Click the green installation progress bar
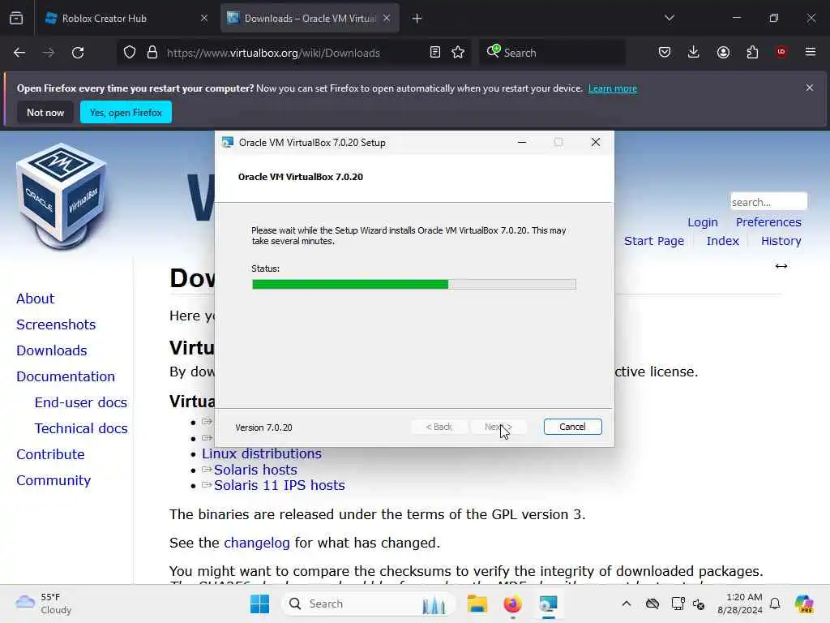Image resolution: width=830 pixels, height=623 pixels. click(413, 285)
